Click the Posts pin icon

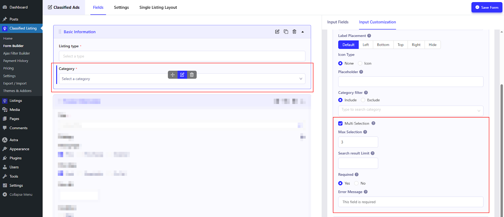click(5, 19)
